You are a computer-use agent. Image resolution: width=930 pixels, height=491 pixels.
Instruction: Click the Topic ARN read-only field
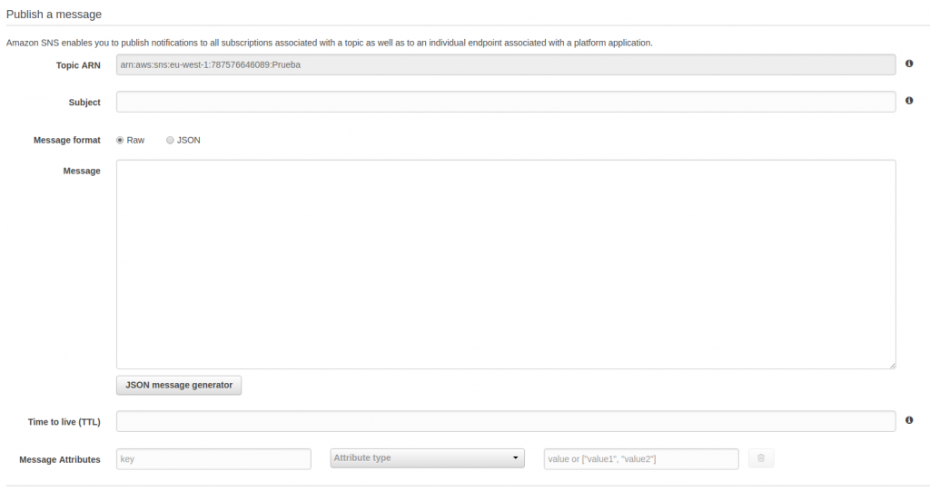click(x=506, y=64)
